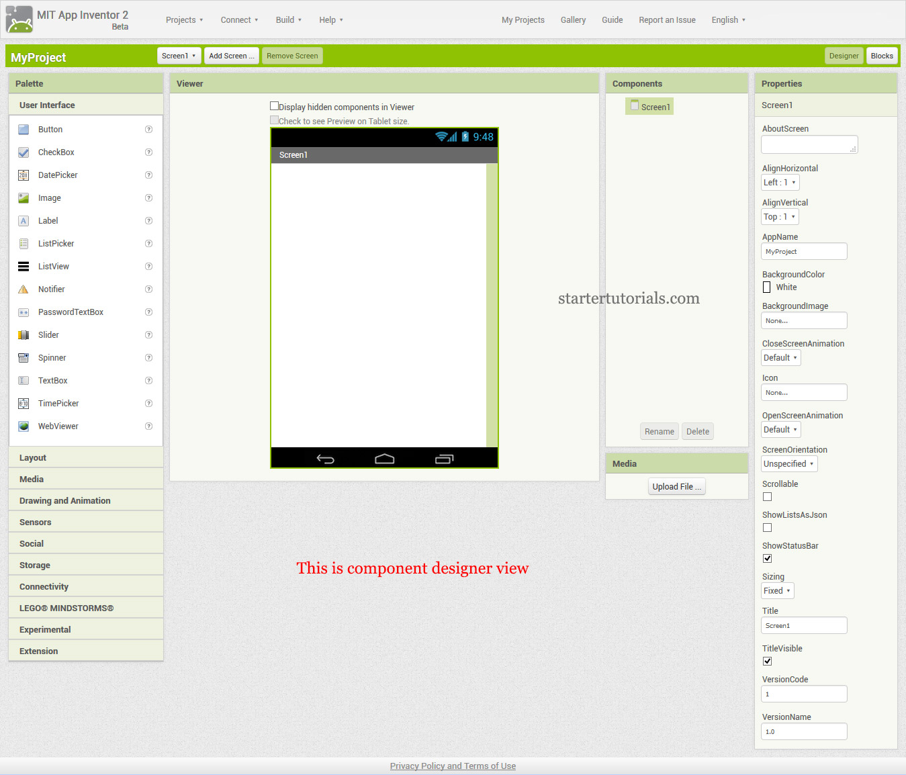Uncheck the TitleVisible property

(767, 661)
